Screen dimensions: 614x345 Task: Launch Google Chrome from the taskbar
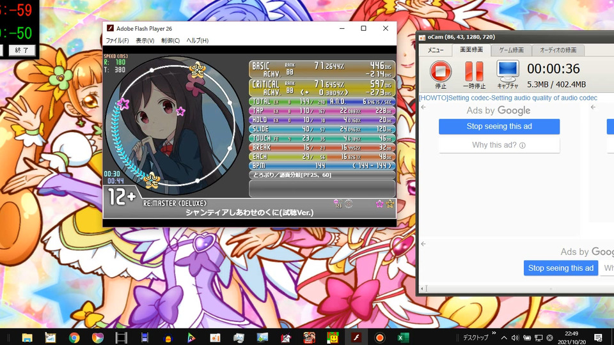[74, 337]
